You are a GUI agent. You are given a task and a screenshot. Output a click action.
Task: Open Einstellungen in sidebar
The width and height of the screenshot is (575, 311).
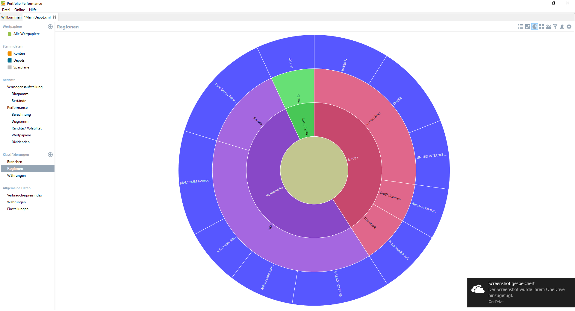18,209
